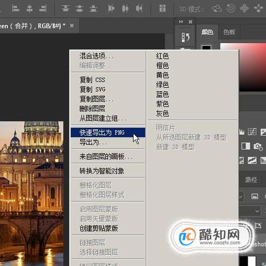Switch to the 路径 tab
The height and width of the screenshot is (266, 266).
(251, 180)
